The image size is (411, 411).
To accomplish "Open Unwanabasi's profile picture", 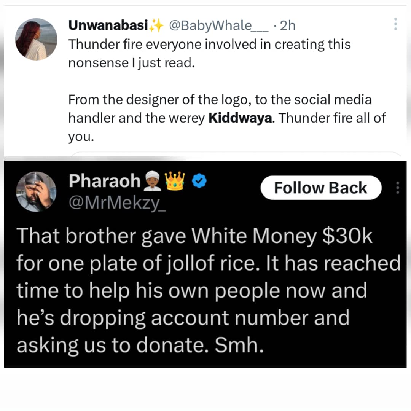I will tap(36, 39).
